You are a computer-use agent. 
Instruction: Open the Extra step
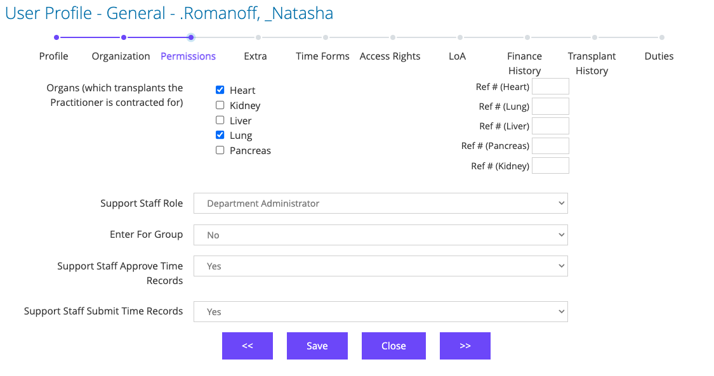point(256,56)
